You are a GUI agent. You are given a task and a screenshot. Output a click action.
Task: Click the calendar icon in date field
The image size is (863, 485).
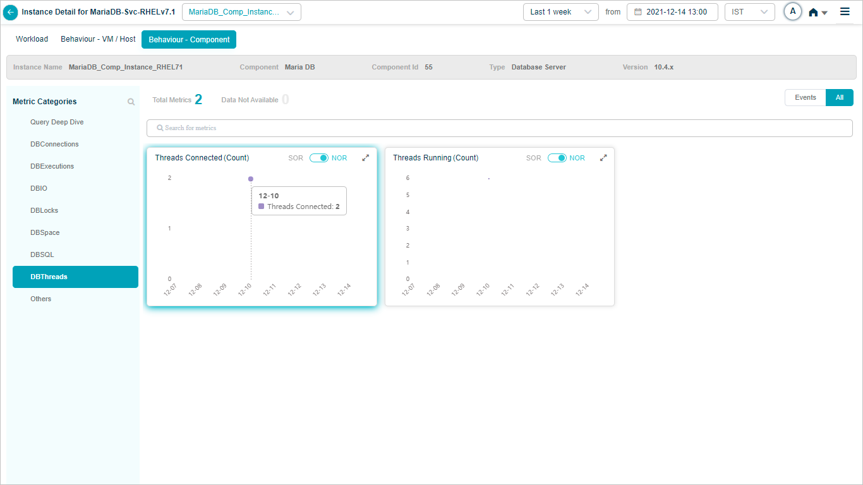638,12
